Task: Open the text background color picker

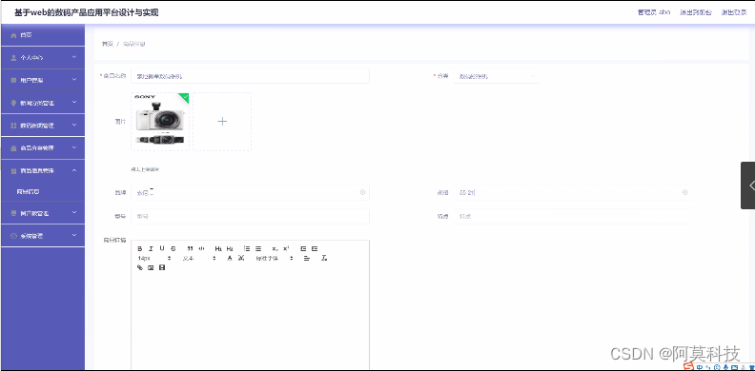Action: [x=241, y=258]
